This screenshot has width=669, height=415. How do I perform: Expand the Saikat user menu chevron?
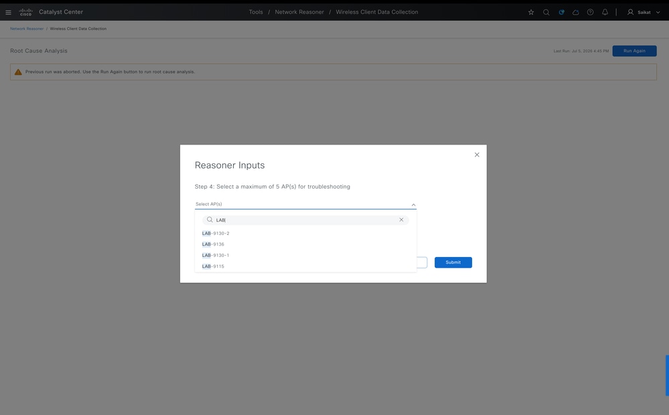click(x=658, y=12)
